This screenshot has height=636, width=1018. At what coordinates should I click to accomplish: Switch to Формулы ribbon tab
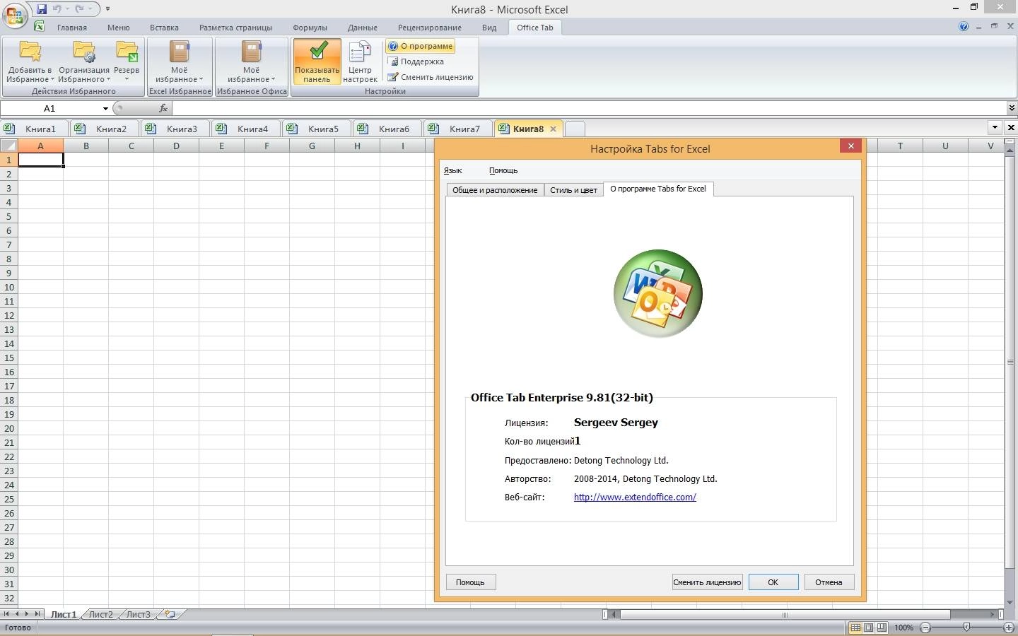tap(310, 28)
